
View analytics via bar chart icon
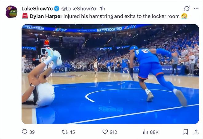(145, 132)
